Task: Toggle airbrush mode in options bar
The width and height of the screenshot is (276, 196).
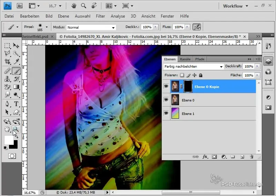Action: (197, 27)
